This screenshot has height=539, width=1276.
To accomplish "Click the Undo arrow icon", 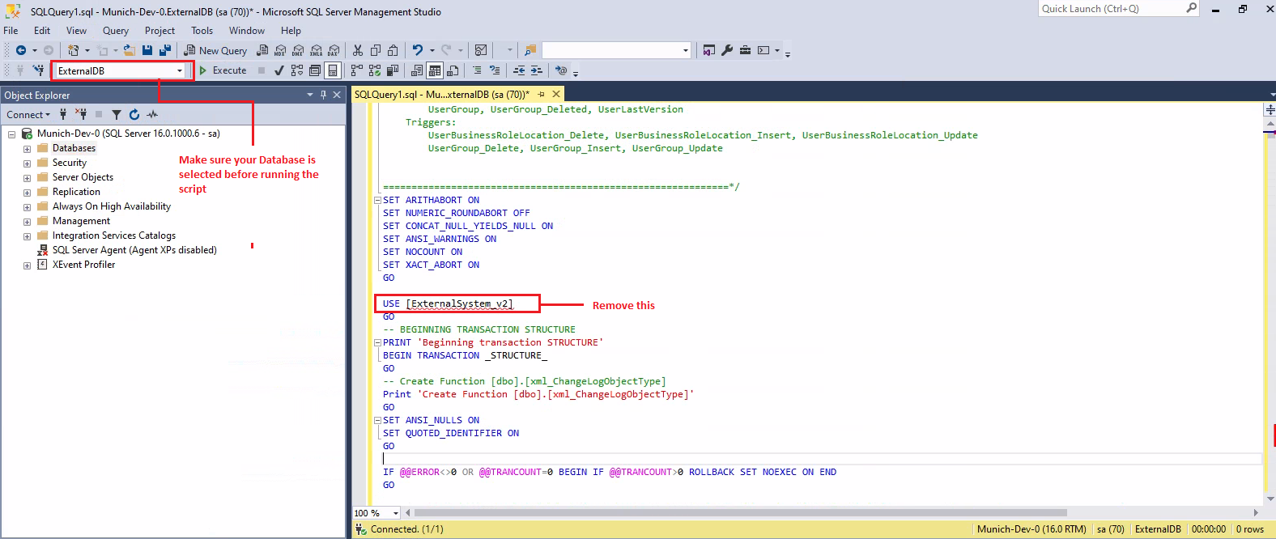I will point(417,50).
